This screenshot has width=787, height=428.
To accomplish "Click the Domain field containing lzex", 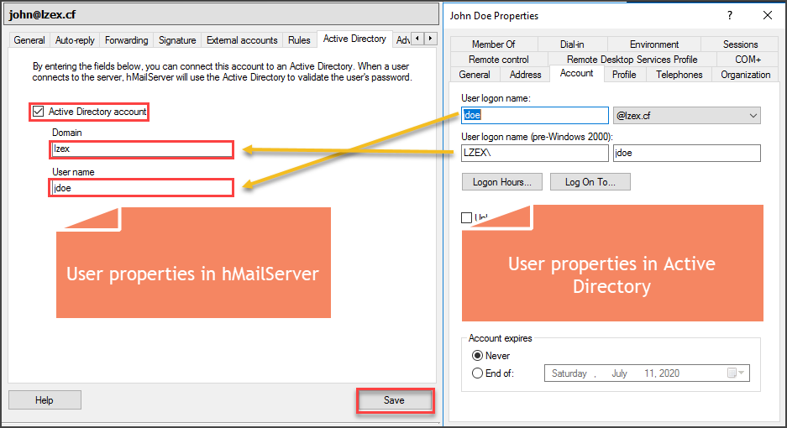I will [142, 149].
